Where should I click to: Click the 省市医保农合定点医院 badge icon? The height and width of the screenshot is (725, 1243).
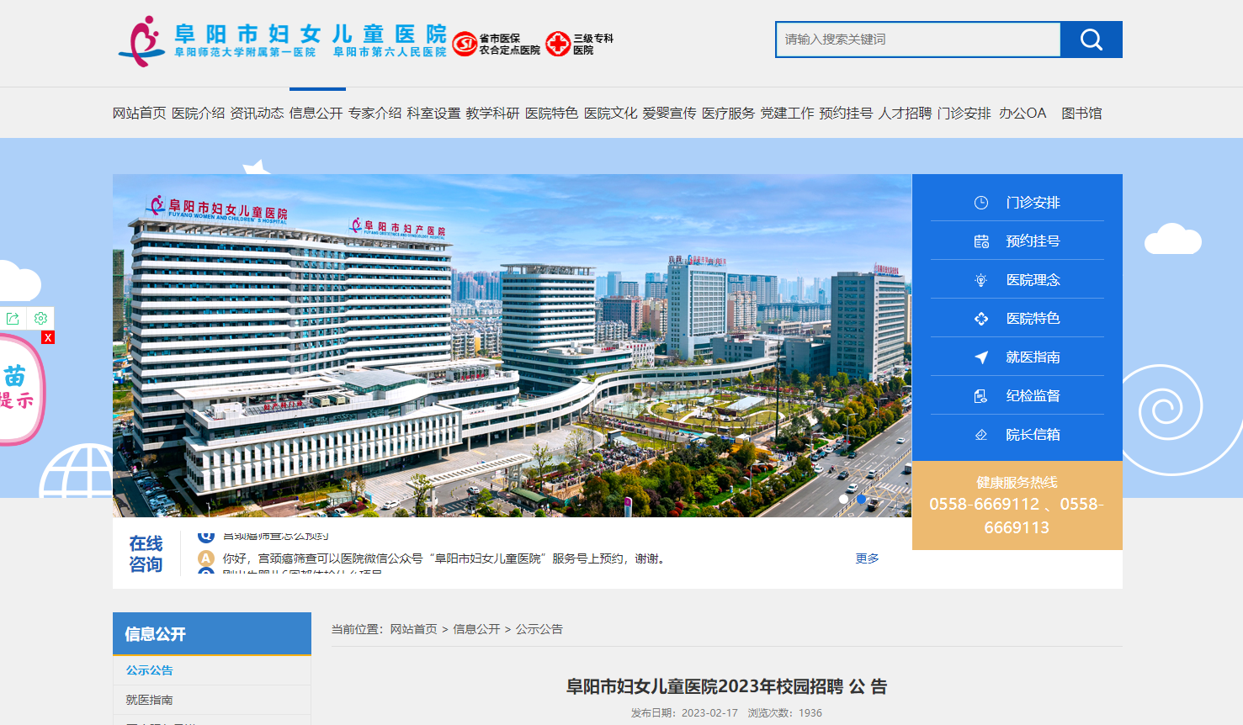point(465,44)
